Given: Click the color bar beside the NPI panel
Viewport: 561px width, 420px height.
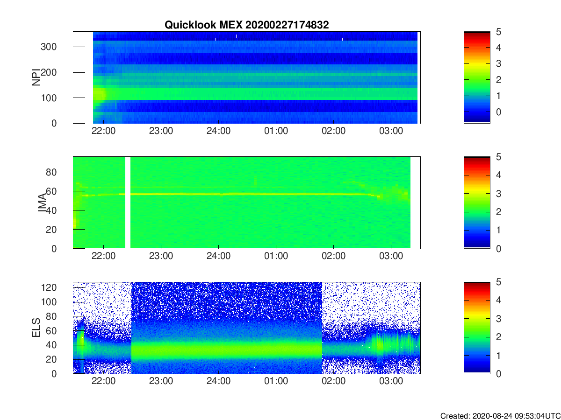Looking at the screenshot, I should [477, 77].
